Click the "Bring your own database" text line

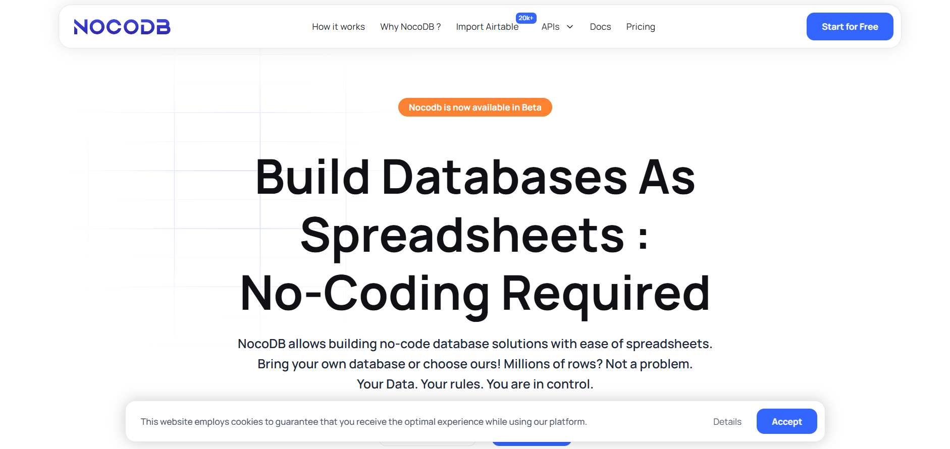pos(474,364)
